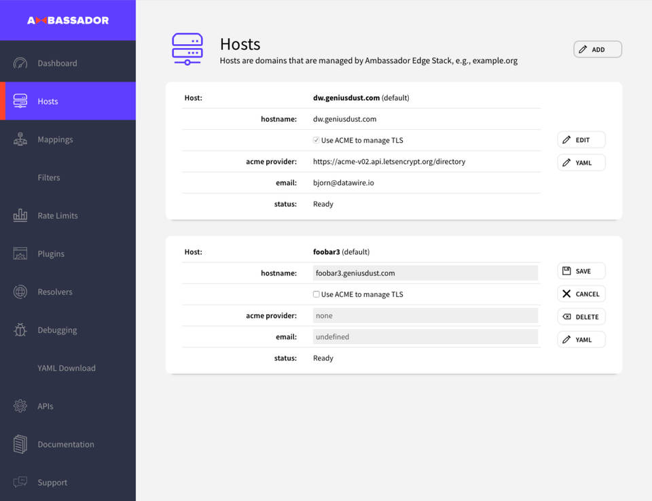The height and width of the screenshot is (501, 652).
Task: Select Hosts in the sidebar
Action: [x=48, y=101]
